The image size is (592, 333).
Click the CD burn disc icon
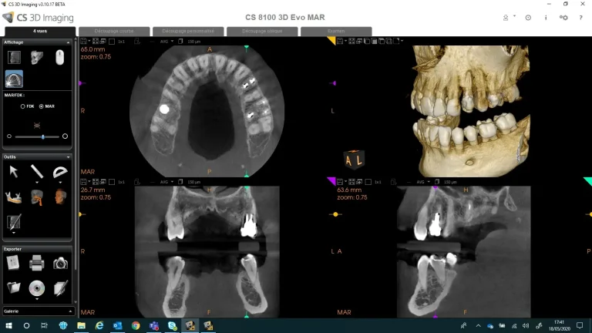coord(37,288)
